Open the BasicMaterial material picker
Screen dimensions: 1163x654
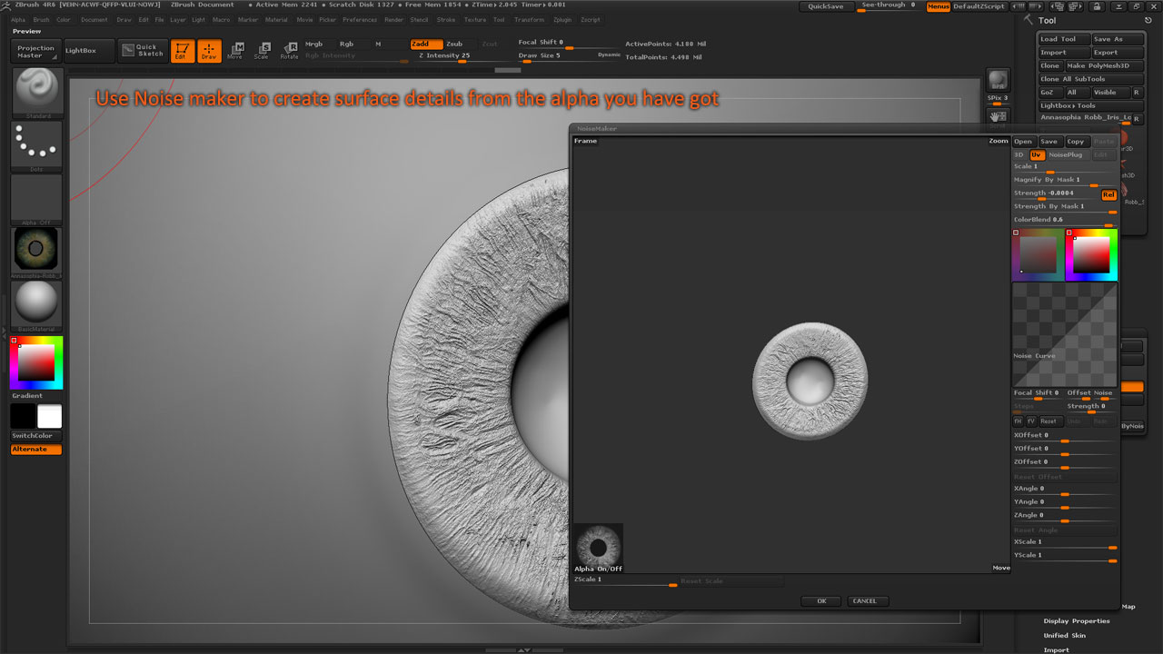pyautogui.click(x=37, y=303)
